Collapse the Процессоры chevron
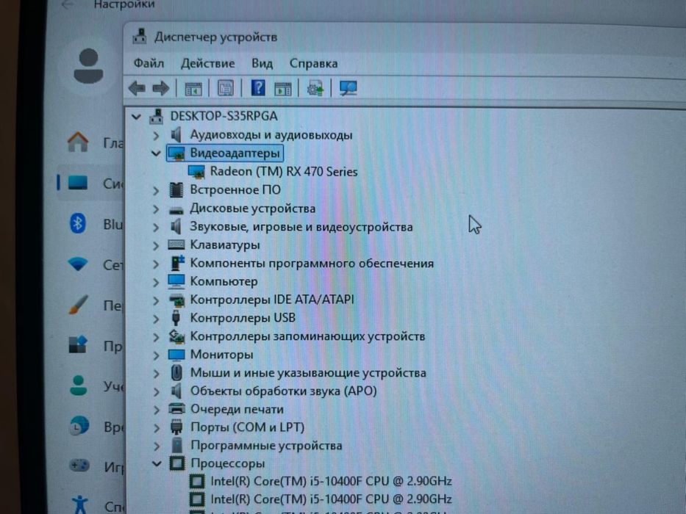Screen dimensions: 686x514 pyautogui.click(x=156, y=463)
